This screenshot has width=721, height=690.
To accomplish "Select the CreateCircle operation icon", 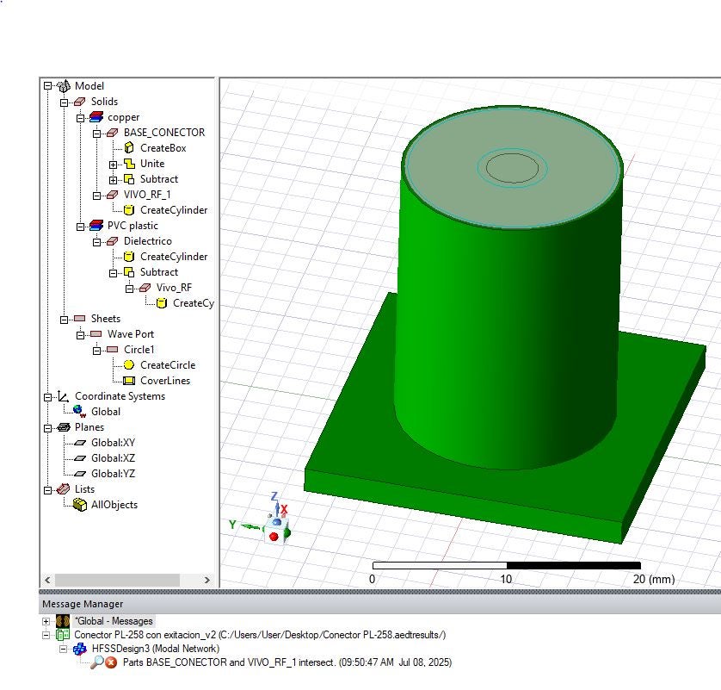I will pos(129,365).
